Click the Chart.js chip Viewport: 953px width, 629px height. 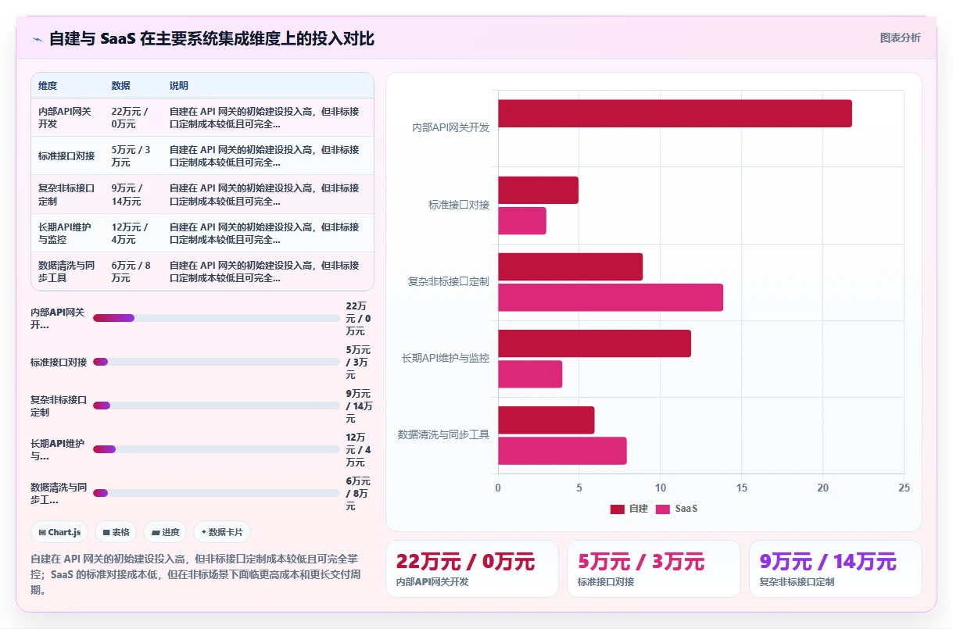[x=60, y=532]
